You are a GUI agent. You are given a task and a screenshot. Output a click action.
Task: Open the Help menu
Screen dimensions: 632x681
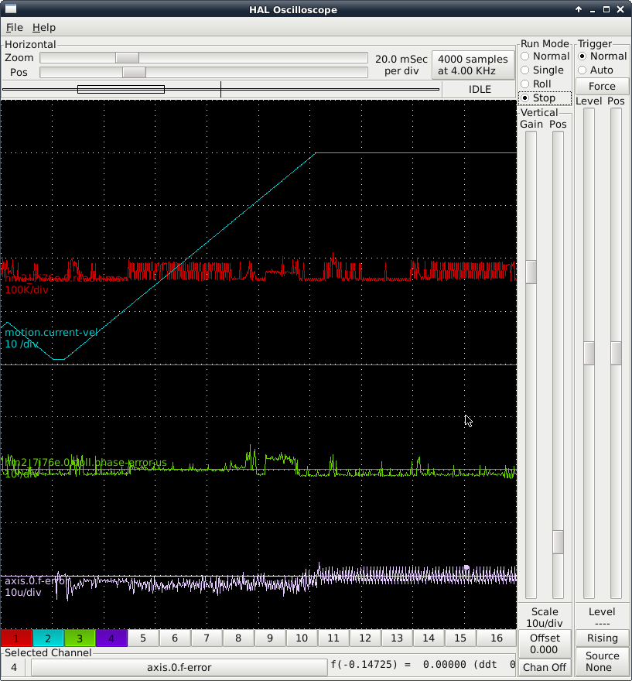(x=43, y=28)
